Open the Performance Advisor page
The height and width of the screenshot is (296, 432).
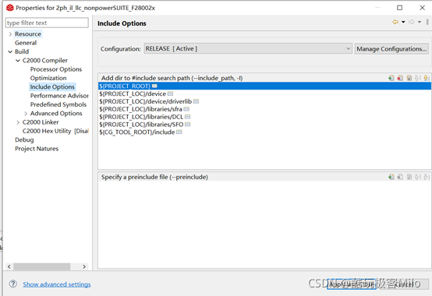[59, 96]
